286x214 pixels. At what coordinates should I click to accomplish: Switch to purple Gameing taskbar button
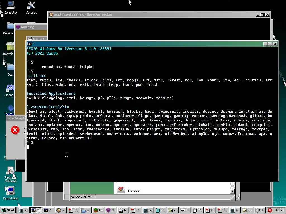(x=110, y=210)
